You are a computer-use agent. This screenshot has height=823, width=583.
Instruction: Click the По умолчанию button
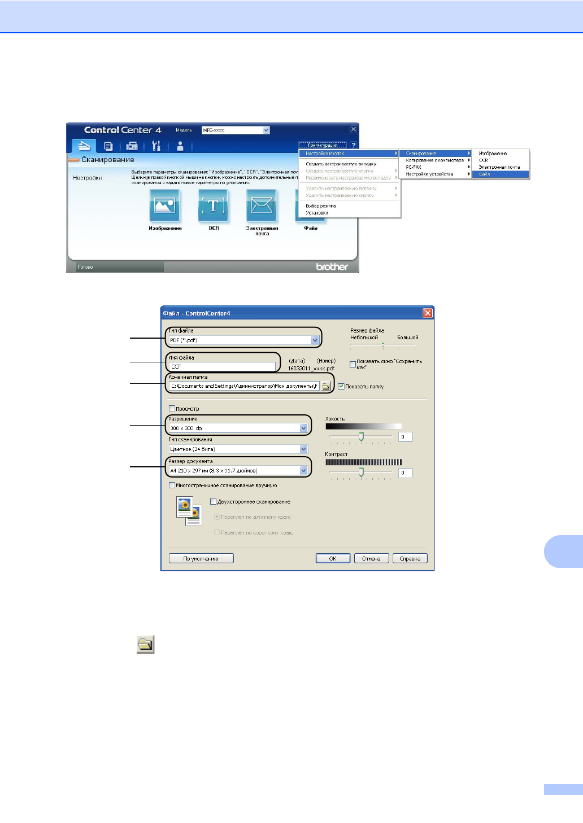pyautogui.click(x=201, y=558)
